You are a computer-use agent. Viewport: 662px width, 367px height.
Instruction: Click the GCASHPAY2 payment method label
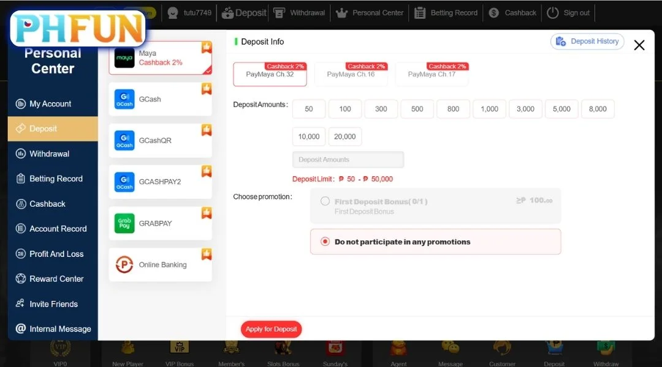tap(159, 182)
